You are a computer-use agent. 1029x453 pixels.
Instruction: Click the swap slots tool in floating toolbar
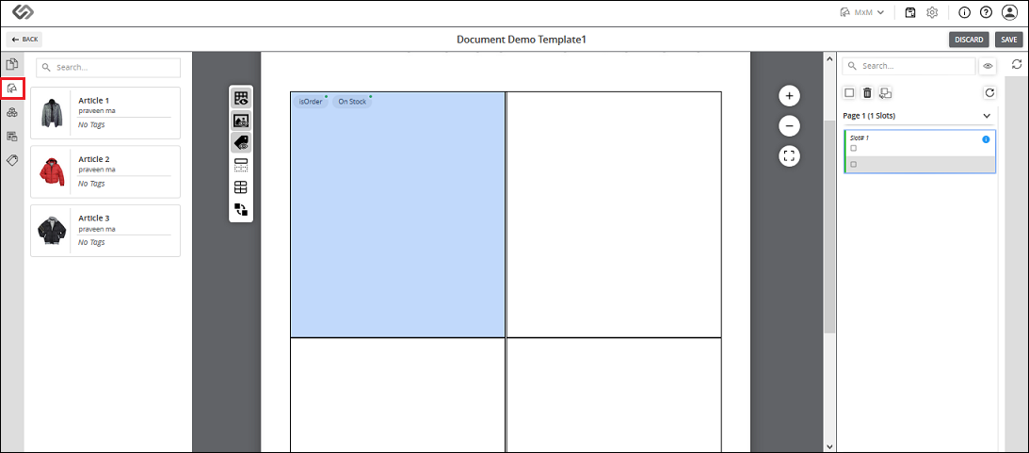pyautogui.click(x=241, y=210)
